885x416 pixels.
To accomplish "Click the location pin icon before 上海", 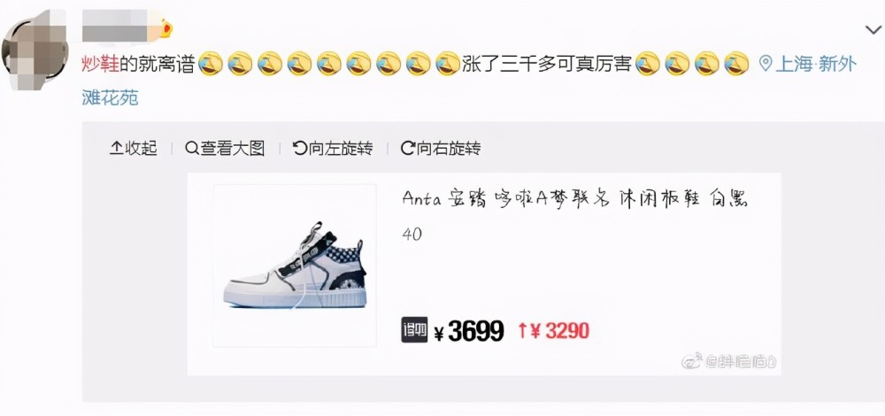I will coord(766,63).
